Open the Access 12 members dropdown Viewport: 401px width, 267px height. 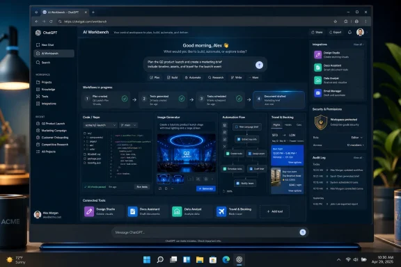[355, 145]
